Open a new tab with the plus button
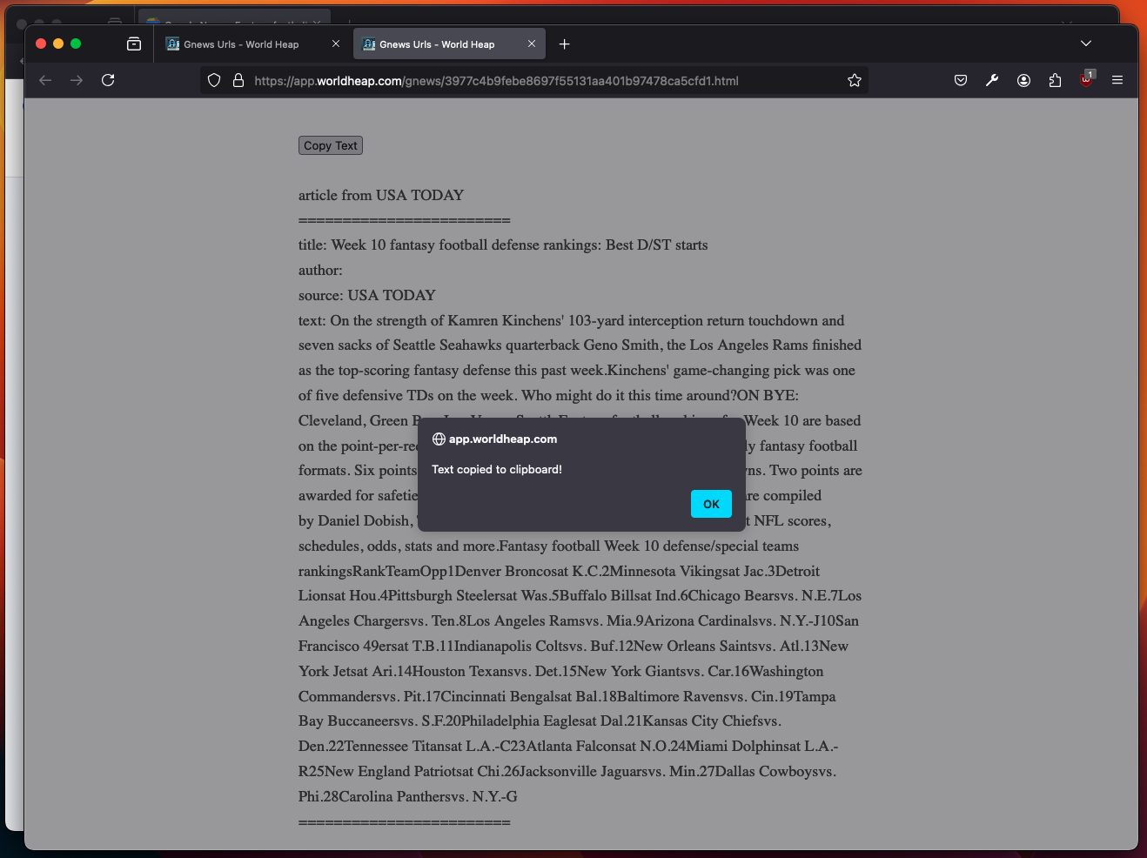Screen dimensions: 1147x858 click(564, 44)
